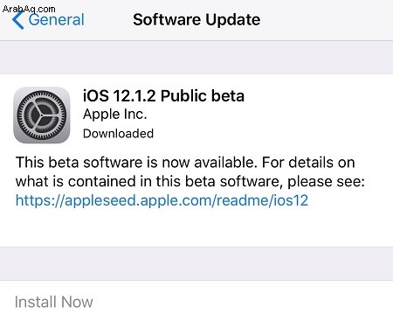Image resolution: width=393 pixels, height=321 pixels.
Task: Click the word 'Public beta' in the heading
Action: pos(203,95)
